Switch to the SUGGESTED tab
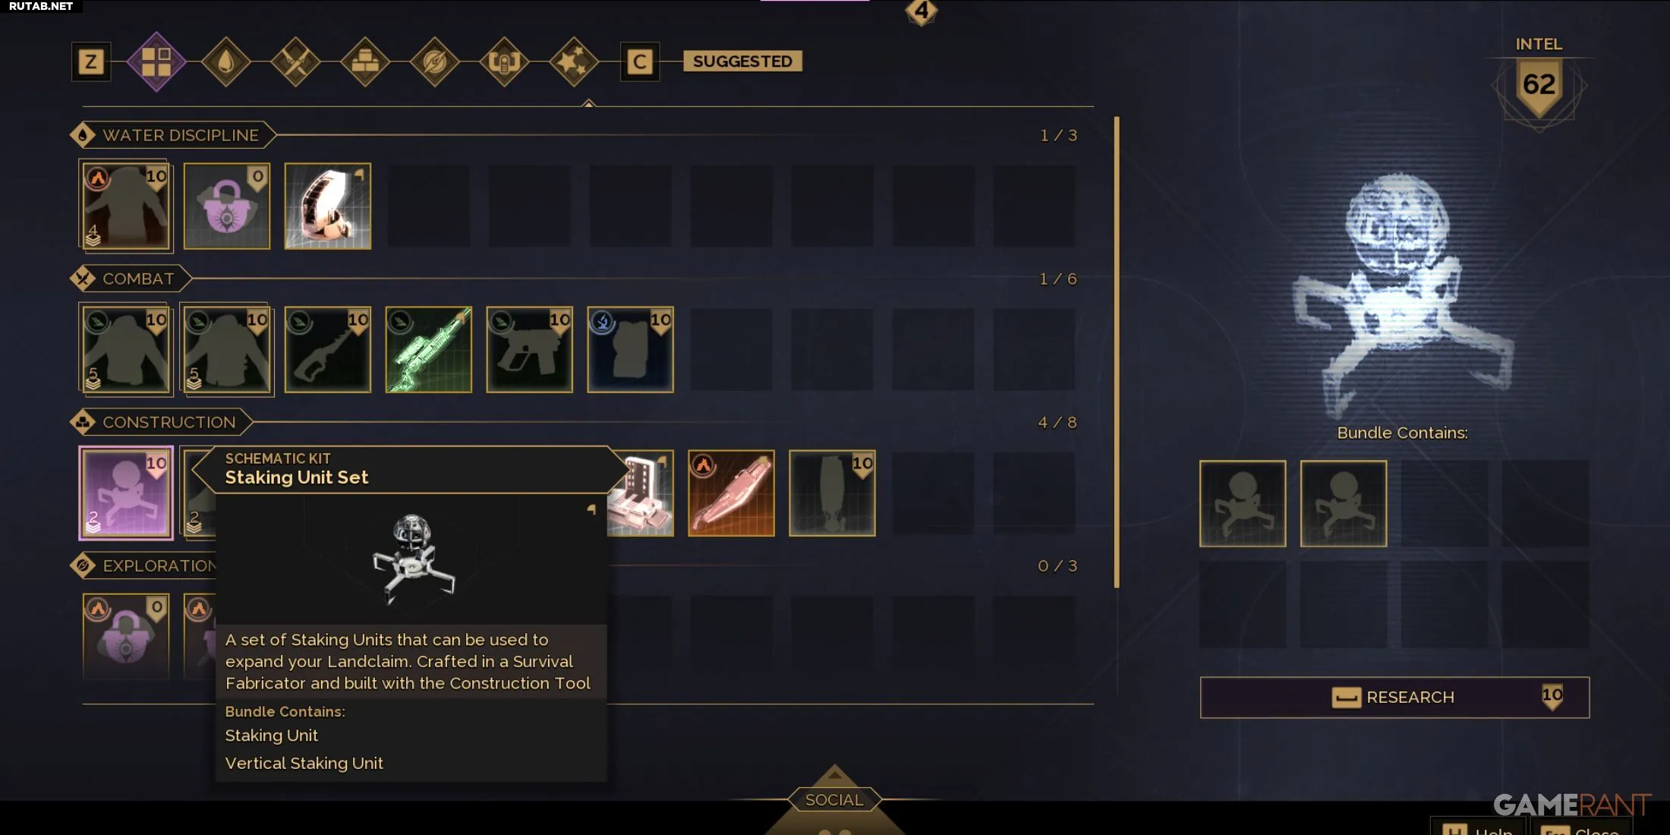1670x835 pixels. click(x=742, y=61)
